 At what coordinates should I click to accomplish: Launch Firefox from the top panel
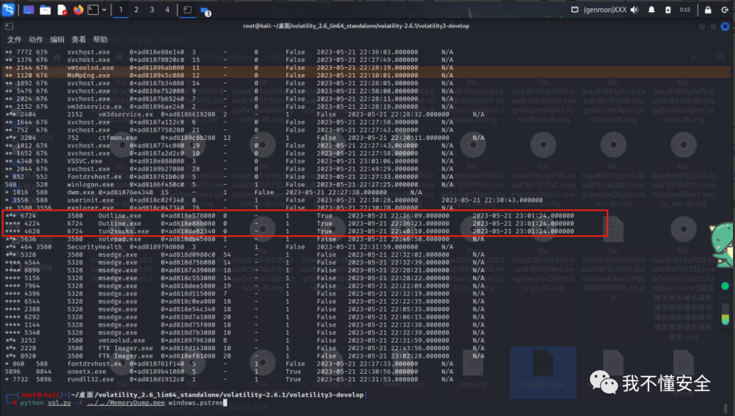click(x=78, y=10)
